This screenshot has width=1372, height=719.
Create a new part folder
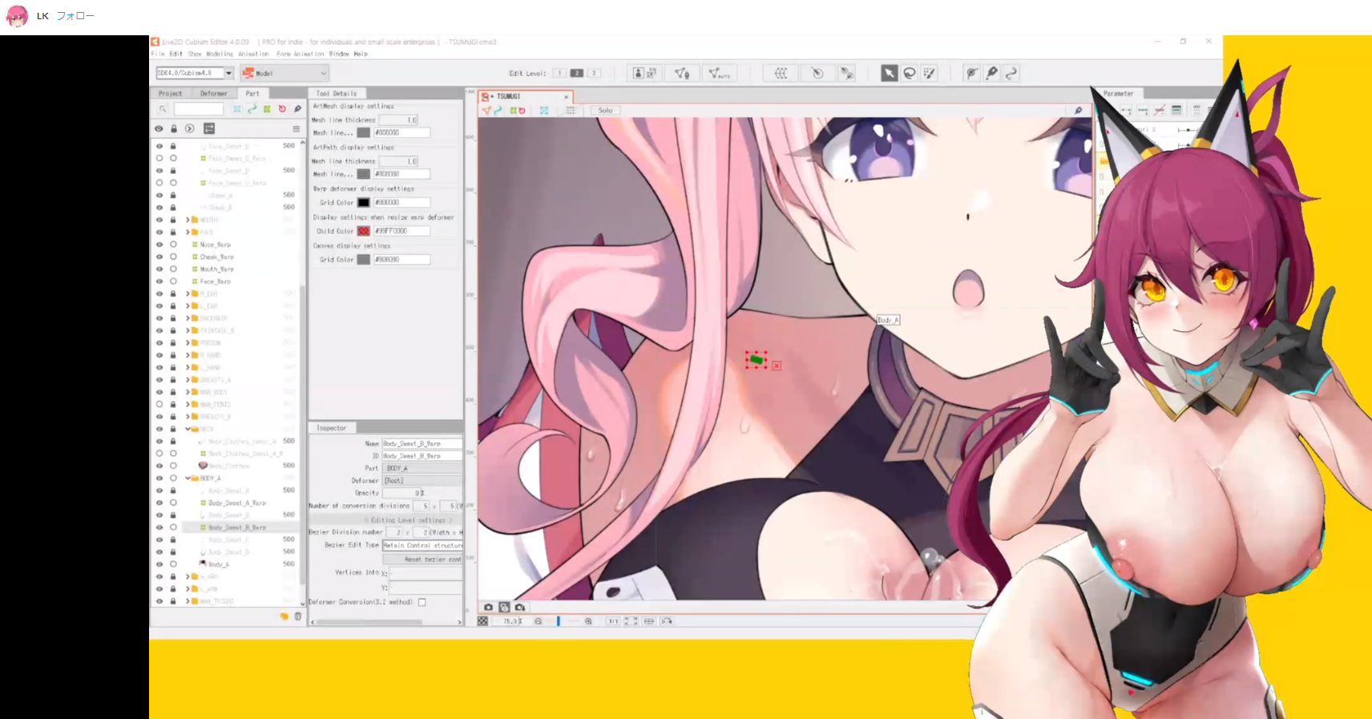pos(284,616)
